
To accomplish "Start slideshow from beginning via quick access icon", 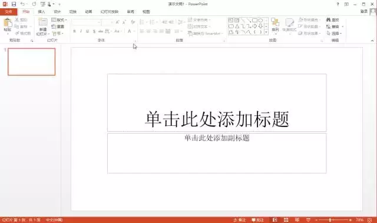I will click(43, 4).
